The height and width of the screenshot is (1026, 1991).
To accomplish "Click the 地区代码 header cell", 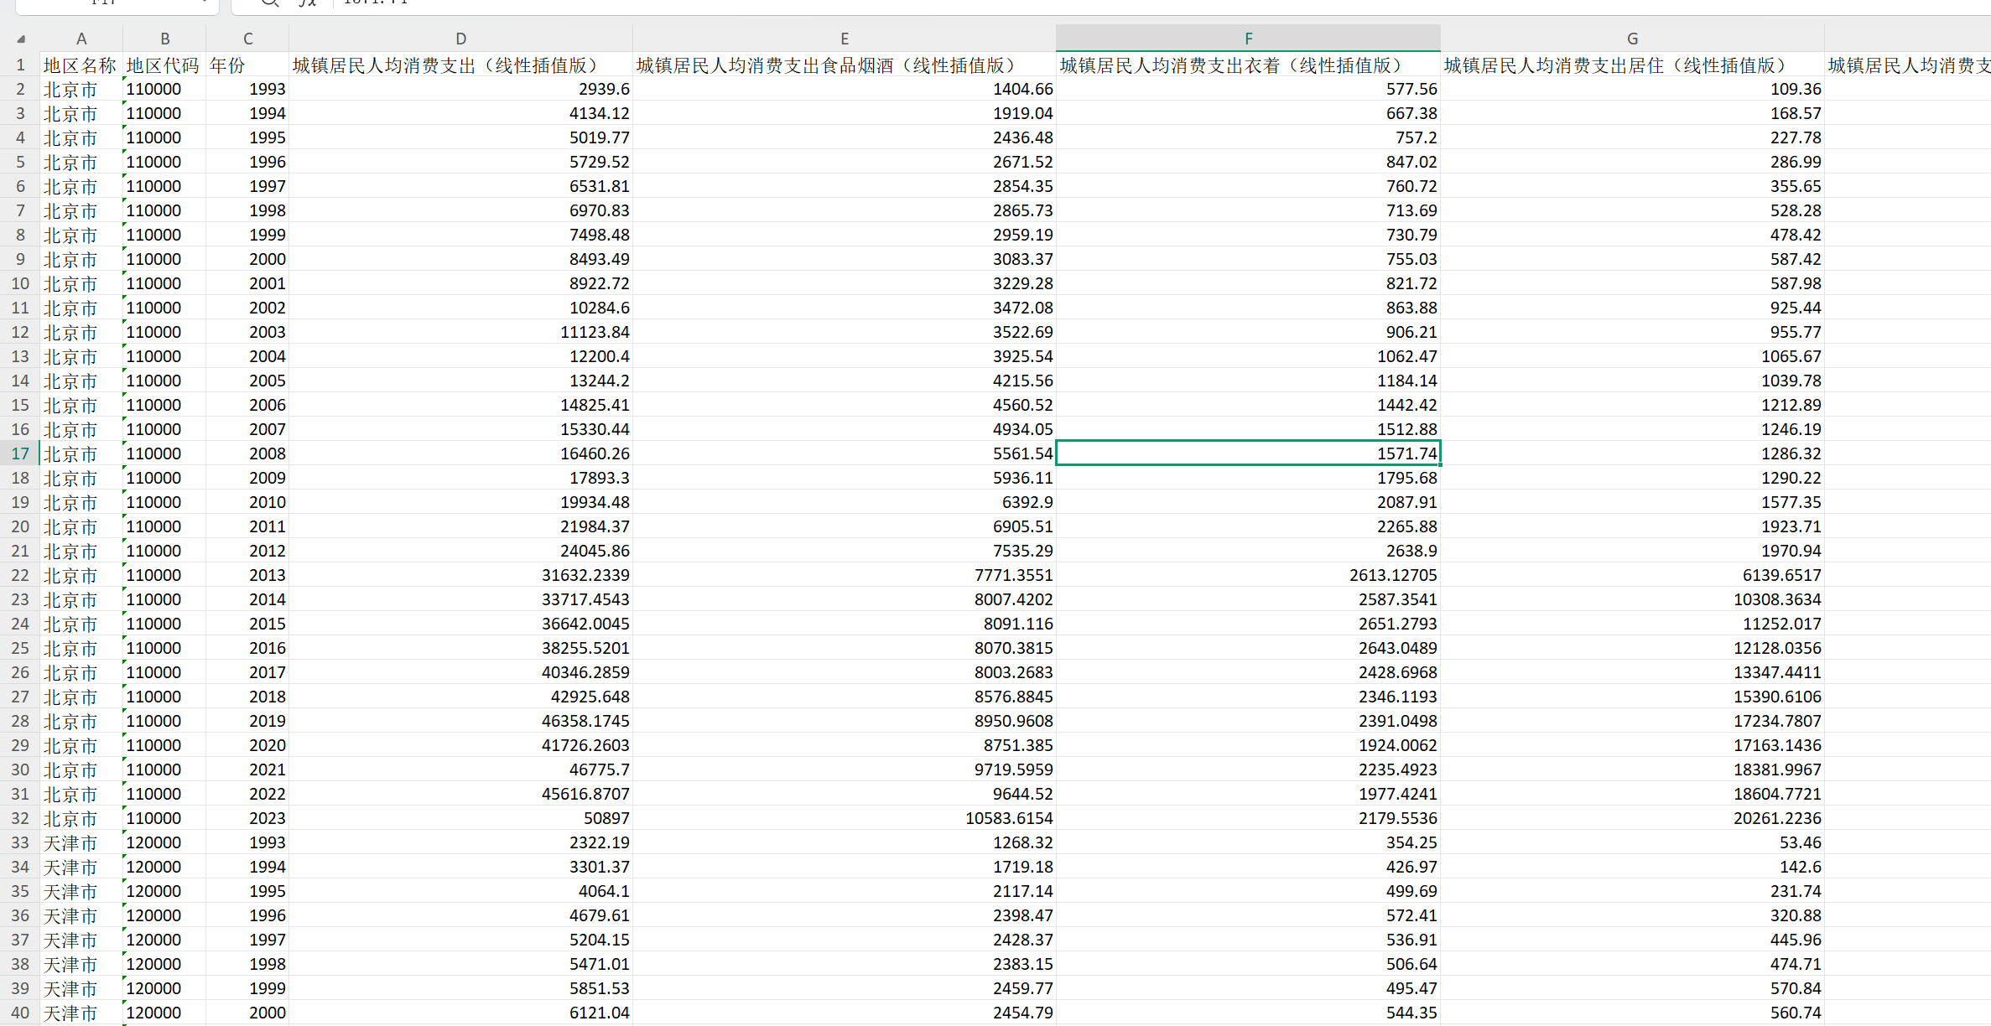I will (x=164, y=65).
